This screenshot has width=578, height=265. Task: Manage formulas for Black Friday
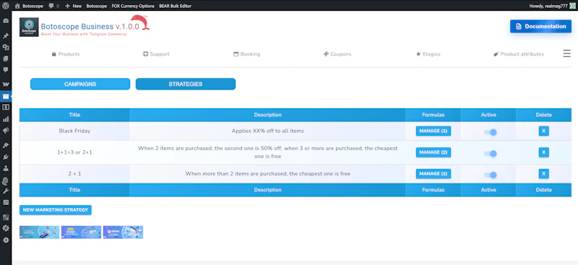click(x=433, y=131)
